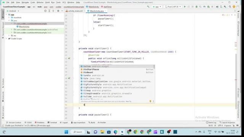Open the File menu
This screenshot has width=244, height=137.
coord(8,2)
